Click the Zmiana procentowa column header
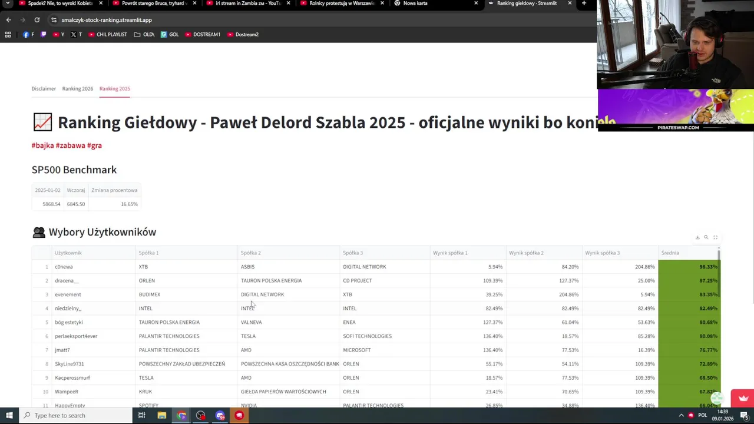754x424 pixels. pyautogui.click(x=114, y=190)
